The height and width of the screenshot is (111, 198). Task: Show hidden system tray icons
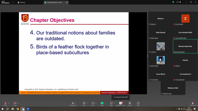click(x=177, y=109)
